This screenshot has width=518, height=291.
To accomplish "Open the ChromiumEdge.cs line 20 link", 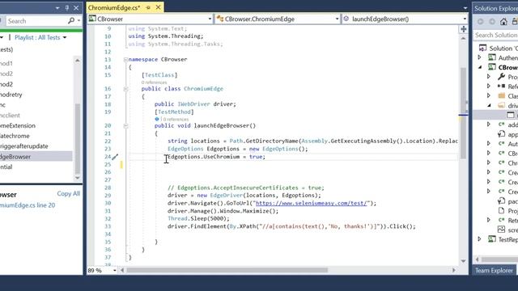I will [x=28, y=205].
